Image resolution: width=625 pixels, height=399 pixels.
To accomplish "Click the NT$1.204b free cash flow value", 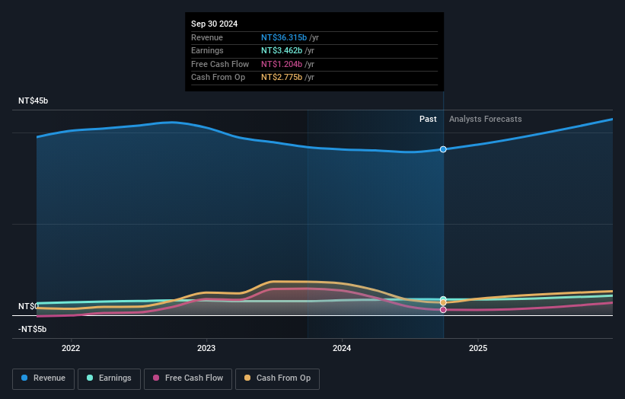I will [282, 64].
